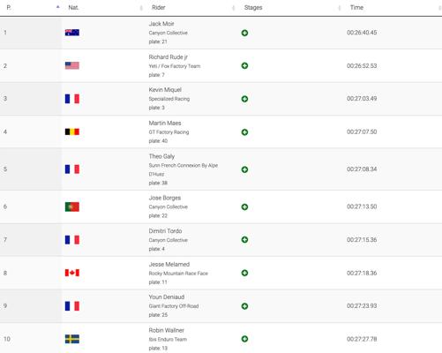Sort by Nat. column header
Viewport: 442px width, 353px height.
[73, 8]
